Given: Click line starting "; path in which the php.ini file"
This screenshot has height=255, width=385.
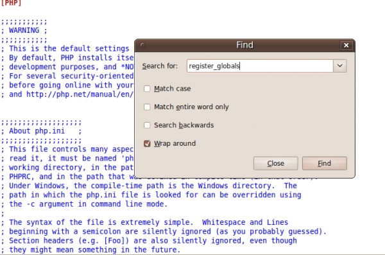Looking at the screenshot, I should (x=151, y=195).
